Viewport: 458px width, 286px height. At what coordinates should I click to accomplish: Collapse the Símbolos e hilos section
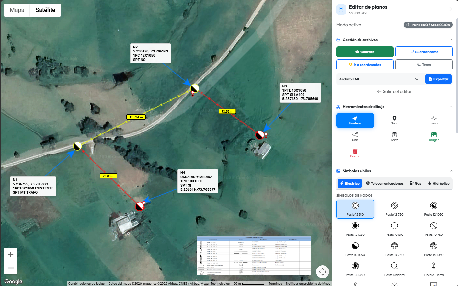(451, 171)
